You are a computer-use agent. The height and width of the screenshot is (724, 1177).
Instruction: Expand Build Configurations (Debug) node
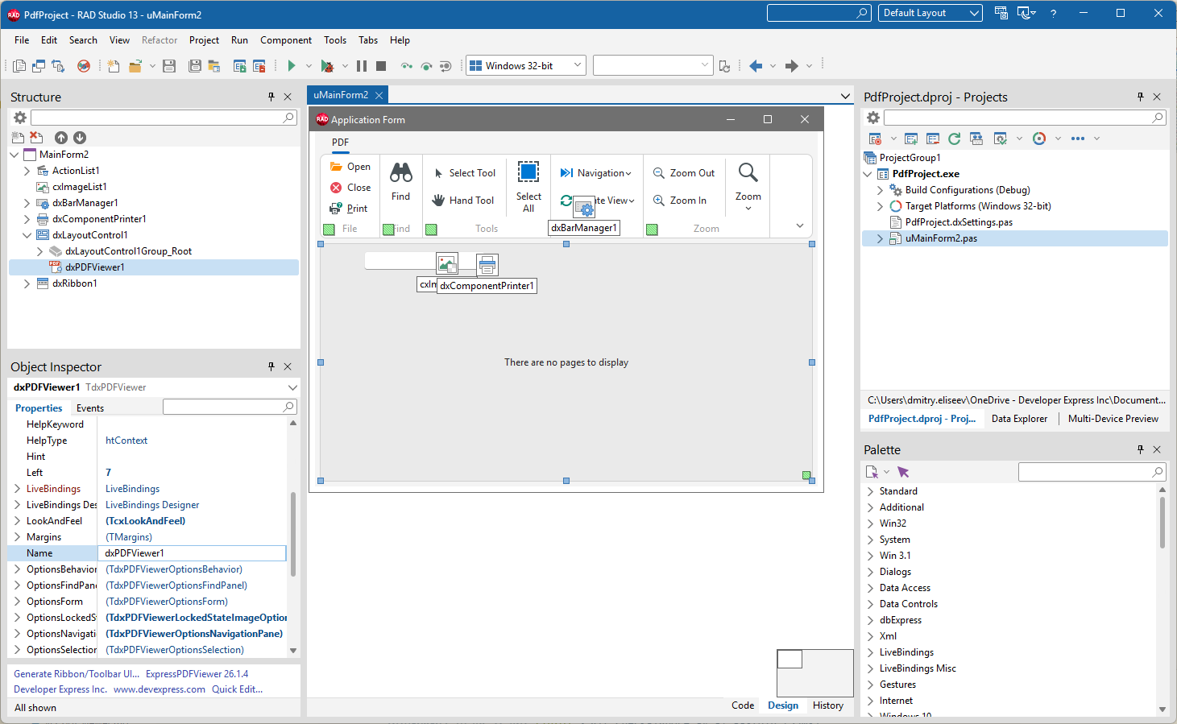pos(880,190)
